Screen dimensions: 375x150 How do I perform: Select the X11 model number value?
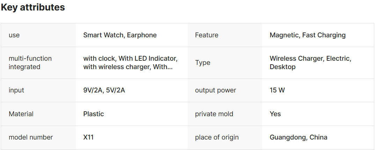88,137
